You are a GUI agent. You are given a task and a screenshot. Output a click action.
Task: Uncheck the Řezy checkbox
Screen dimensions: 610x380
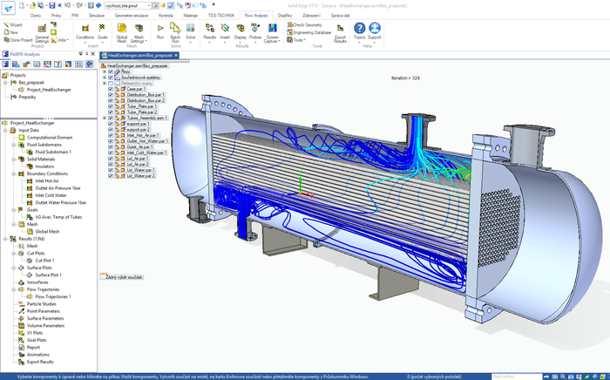click(111, 72)
